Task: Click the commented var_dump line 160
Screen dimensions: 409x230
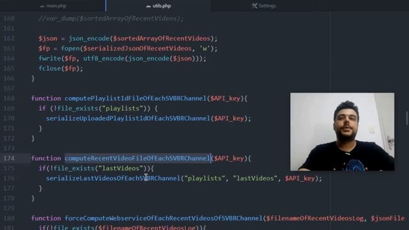Action: [x=111, y=19]
